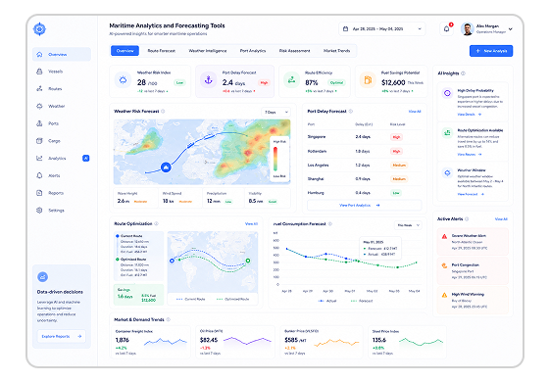Click the Vessels ship icon in sidebar

[39, 72]
